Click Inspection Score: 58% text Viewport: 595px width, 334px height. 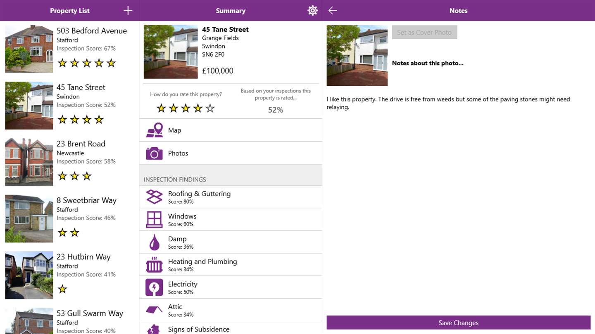click(86, 161)
